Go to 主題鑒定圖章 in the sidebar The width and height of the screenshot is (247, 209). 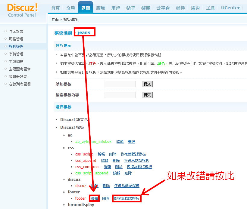click(20, 69)
